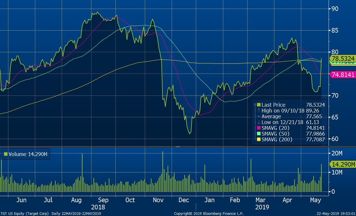Click the value 77.9866 in legend
The image size is (356, 216).
(x=315, y=134)
